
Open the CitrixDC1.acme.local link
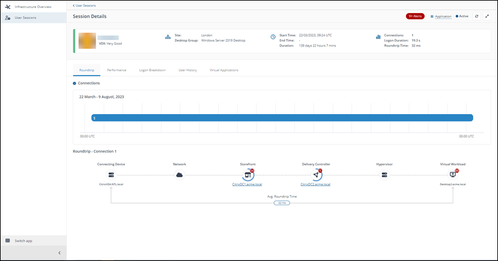point(247,184)
